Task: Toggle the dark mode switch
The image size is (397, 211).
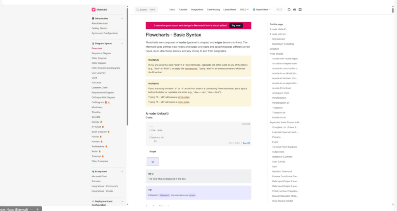Action: point(279,10)
